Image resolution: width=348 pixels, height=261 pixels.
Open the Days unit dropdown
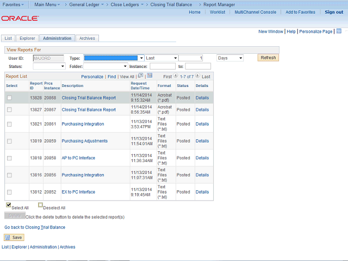[229, 58]
